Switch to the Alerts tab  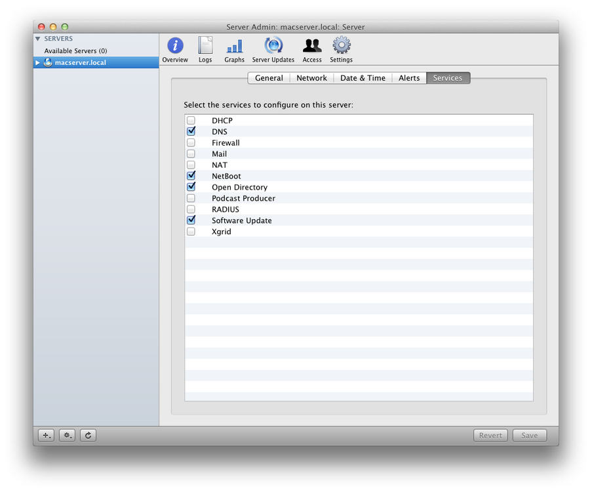coord(409,78)
